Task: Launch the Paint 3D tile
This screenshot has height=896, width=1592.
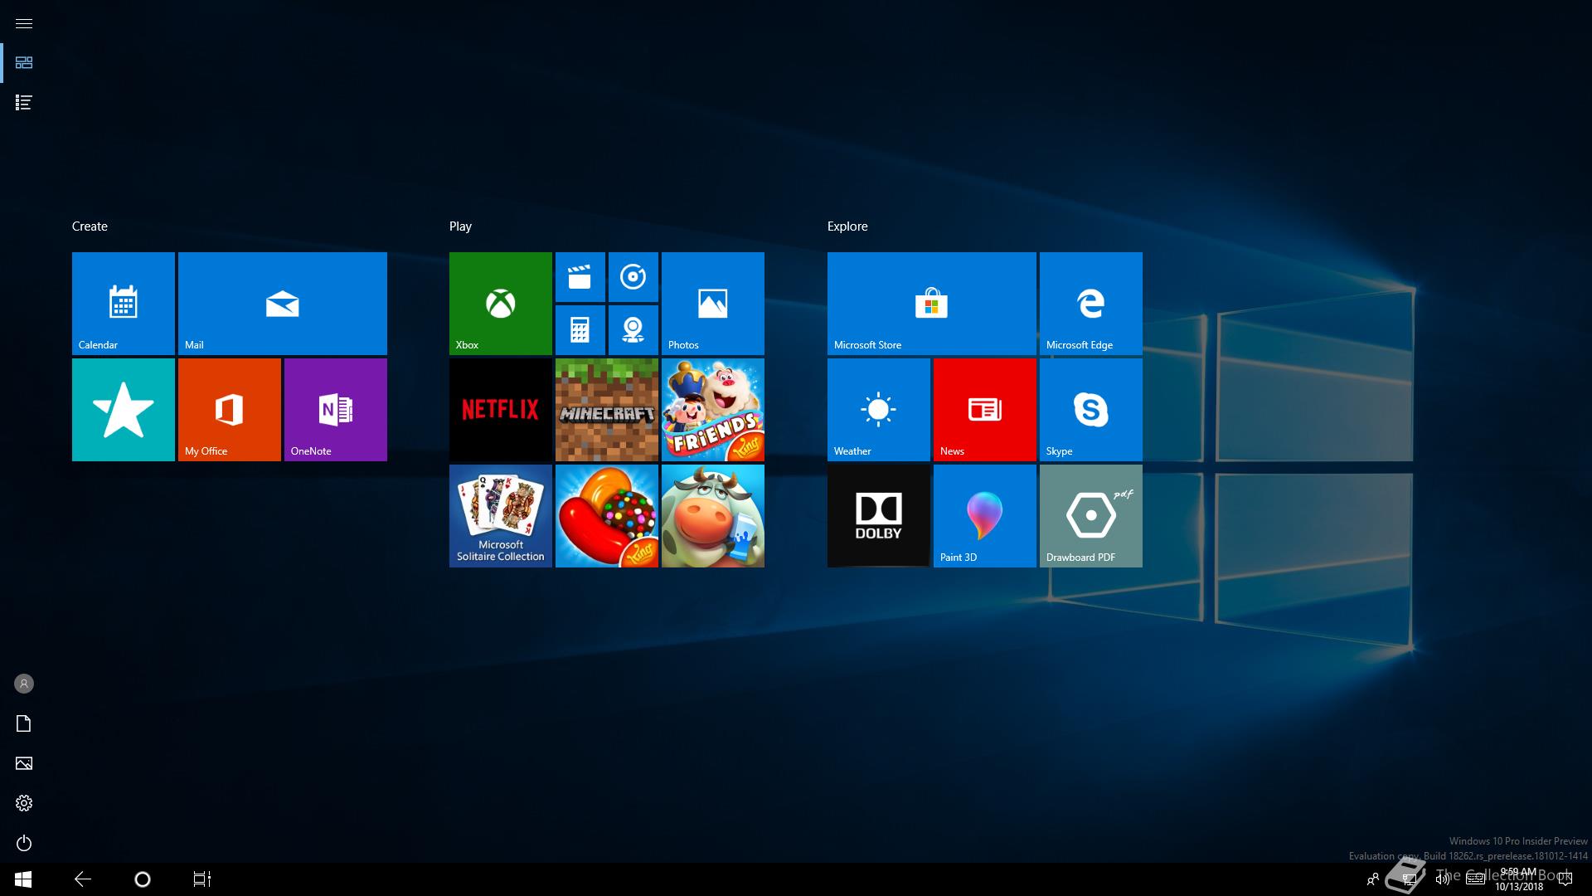Action: 985,516
